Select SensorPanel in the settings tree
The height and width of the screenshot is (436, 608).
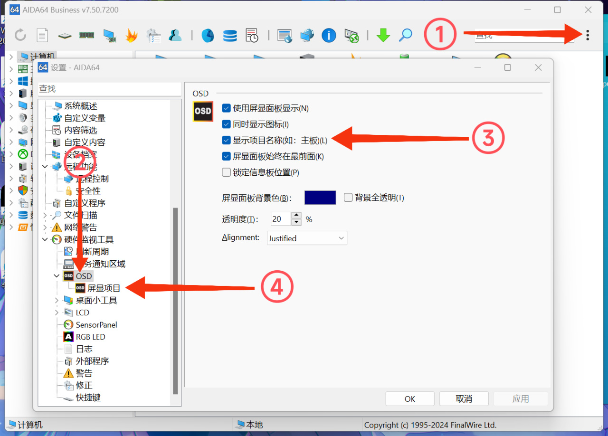96,324
